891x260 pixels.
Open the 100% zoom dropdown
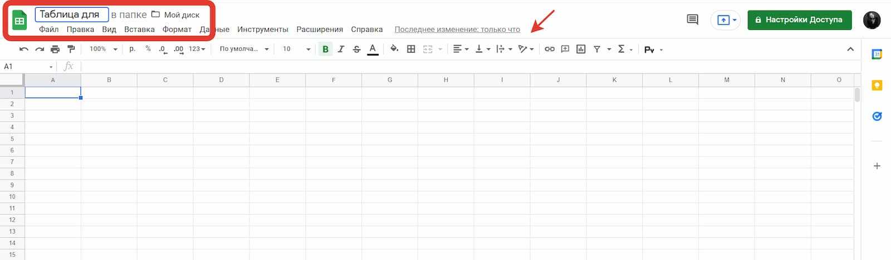103,49
